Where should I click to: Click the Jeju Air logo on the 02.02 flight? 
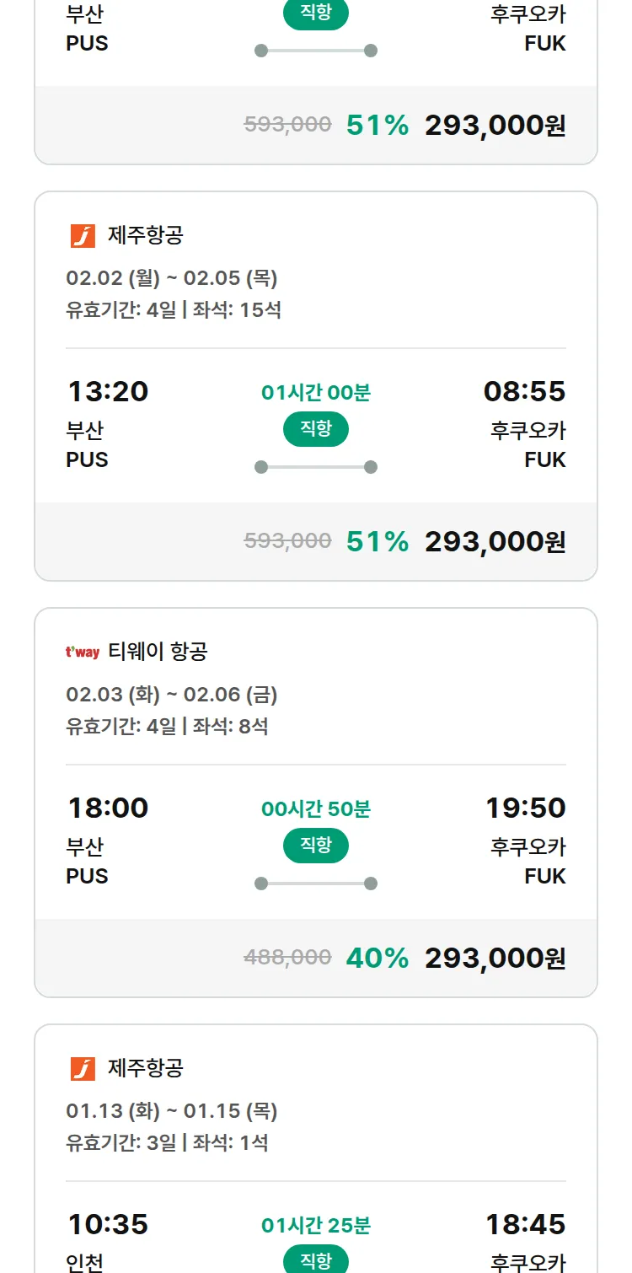83,236
